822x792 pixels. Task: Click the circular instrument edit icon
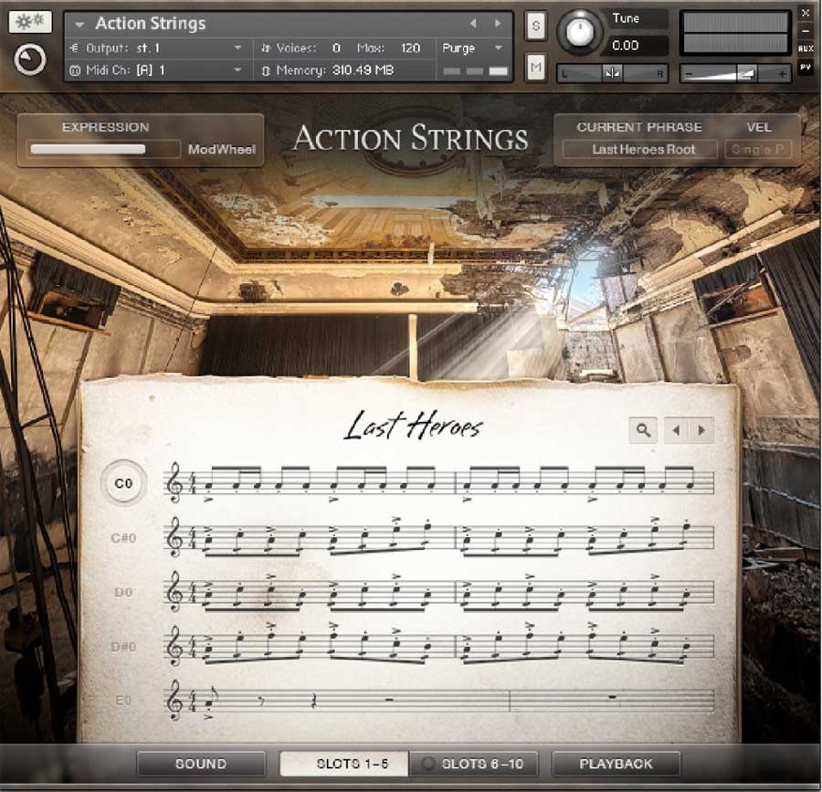pyautogui.click(x=30, y=59)
